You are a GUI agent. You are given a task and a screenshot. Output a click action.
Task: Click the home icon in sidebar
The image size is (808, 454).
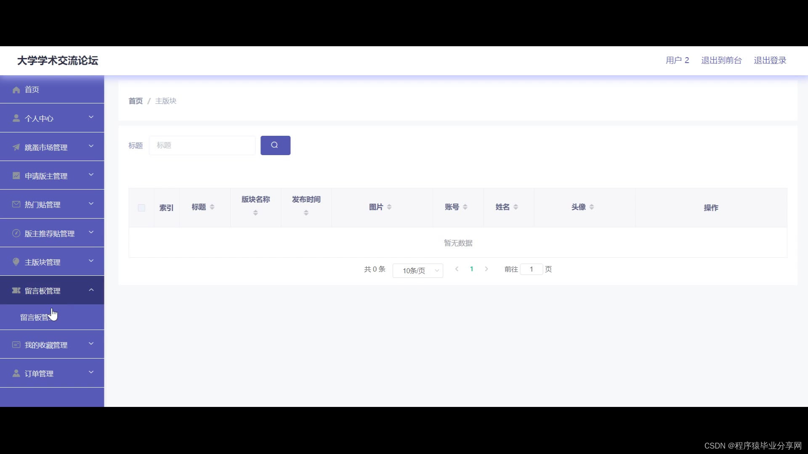pos(16,90)
